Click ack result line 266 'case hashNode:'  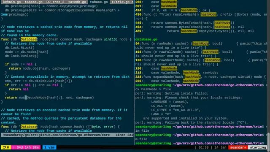click(x=157, y=2)
